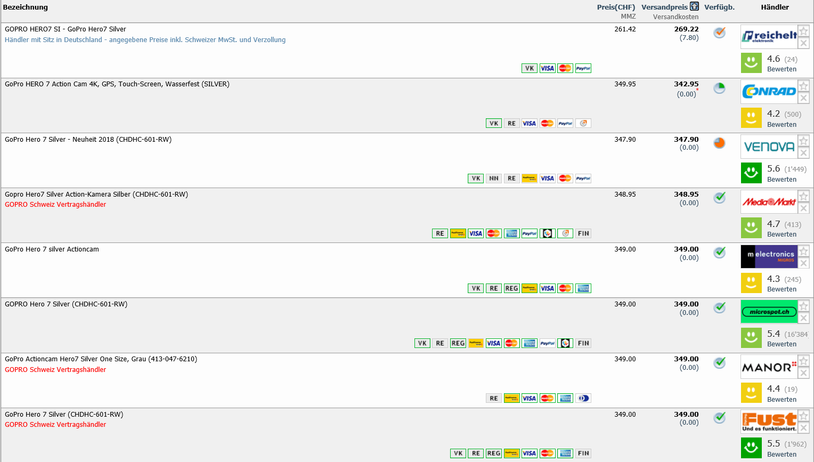
Task: Hide the reichelt dealer with the X
Action: tap(803, 43)
